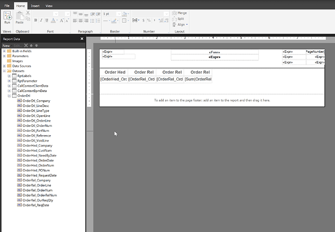Center paragraph horizontally

coord(81,21)
